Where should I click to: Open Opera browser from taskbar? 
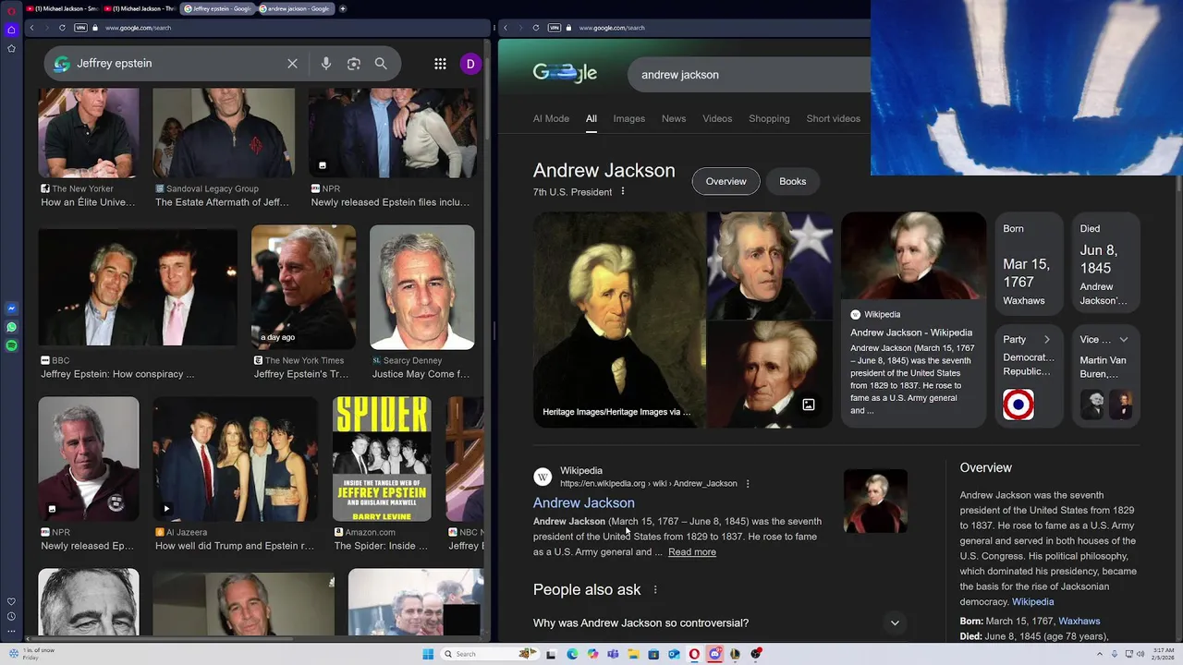pos(694,654)
